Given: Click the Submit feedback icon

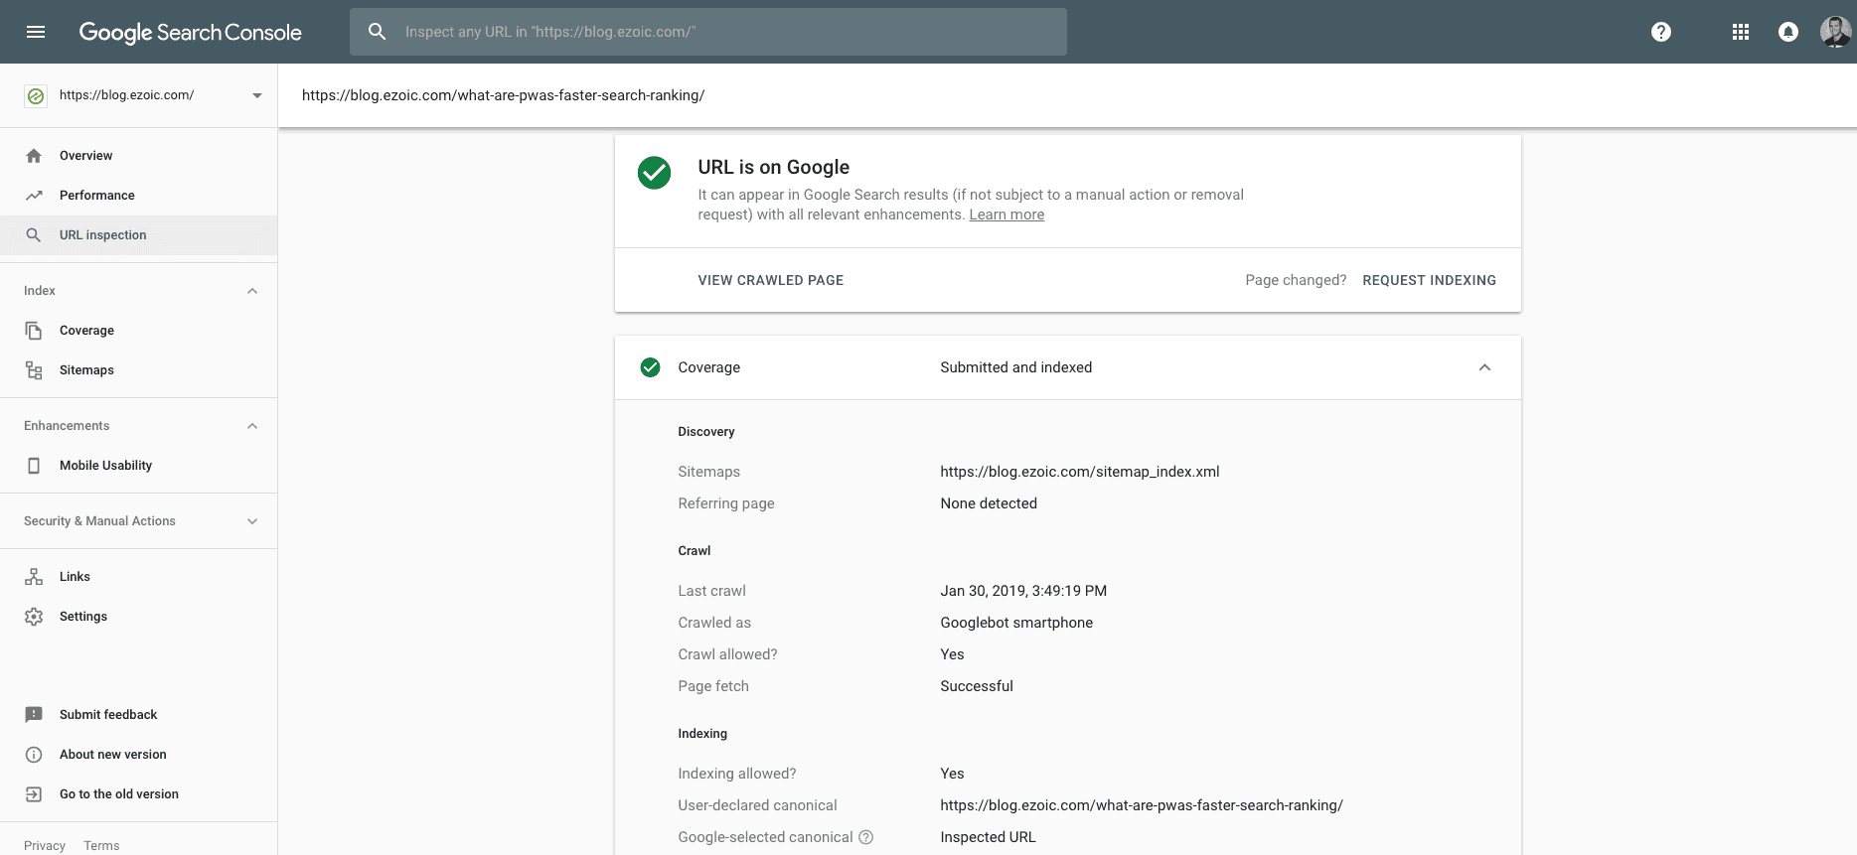Looking at the screenshot, I should click(34, 715).
